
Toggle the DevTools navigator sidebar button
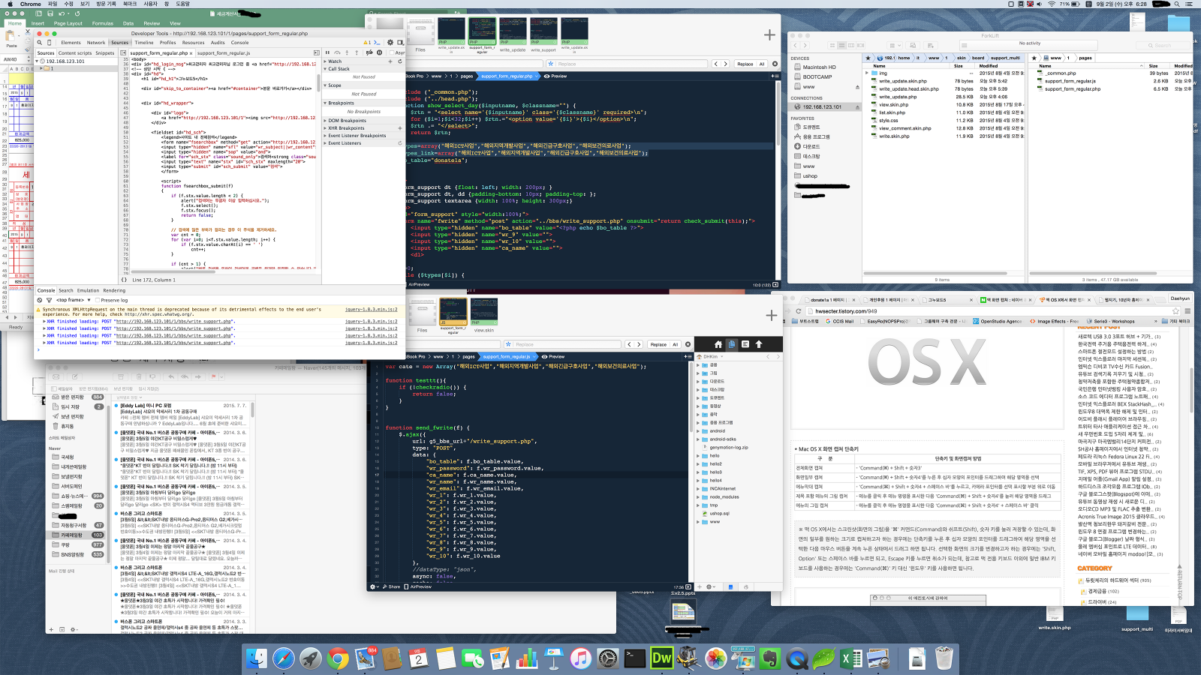point(123,53)
